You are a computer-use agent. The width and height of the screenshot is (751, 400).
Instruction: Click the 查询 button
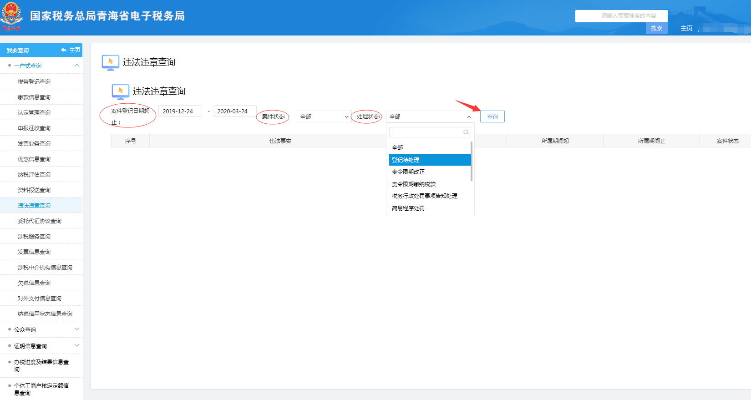(492, 117)
